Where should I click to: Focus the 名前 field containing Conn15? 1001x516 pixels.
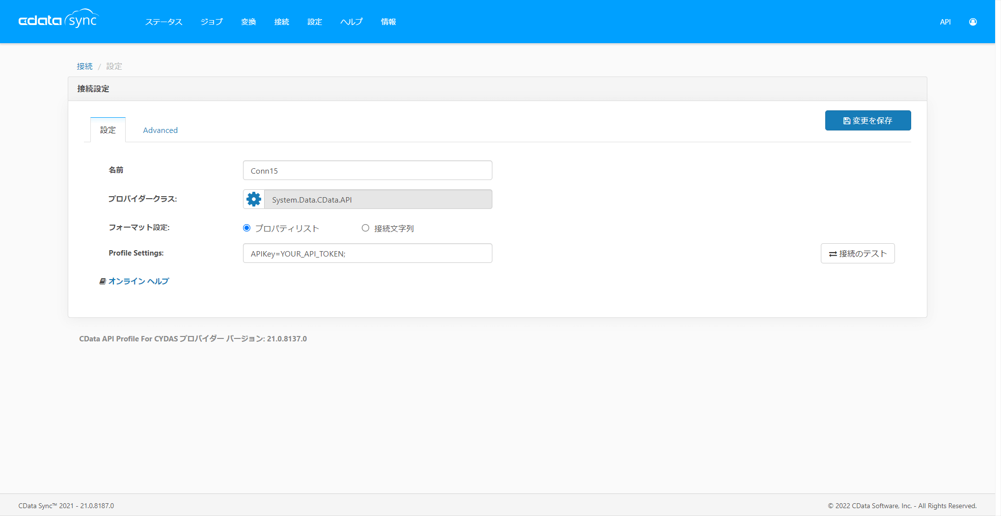[367, 170]
